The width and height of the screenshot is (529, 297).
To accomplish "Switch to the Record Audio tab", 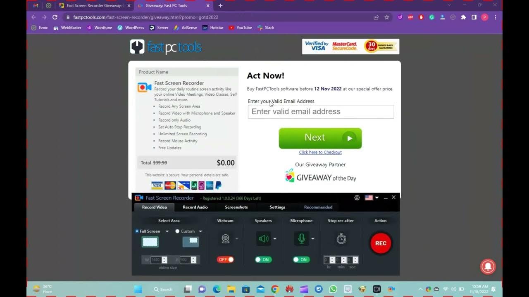I will pyautogui.click(x=195, y=207).
